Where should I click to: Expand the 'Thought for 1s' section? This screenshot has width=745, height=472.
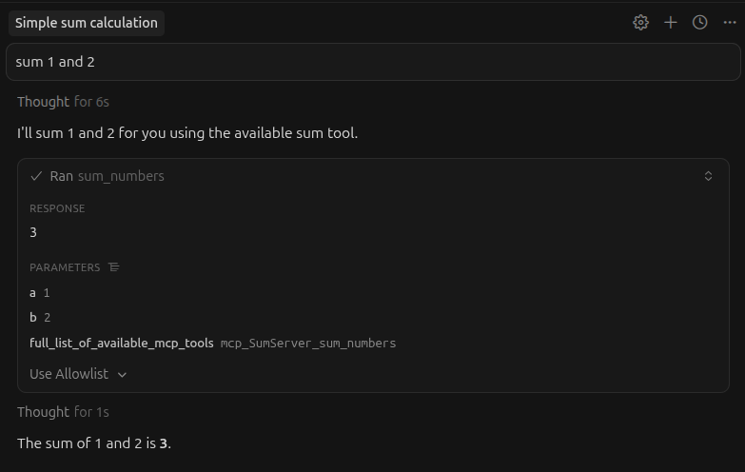pos(63,412)
